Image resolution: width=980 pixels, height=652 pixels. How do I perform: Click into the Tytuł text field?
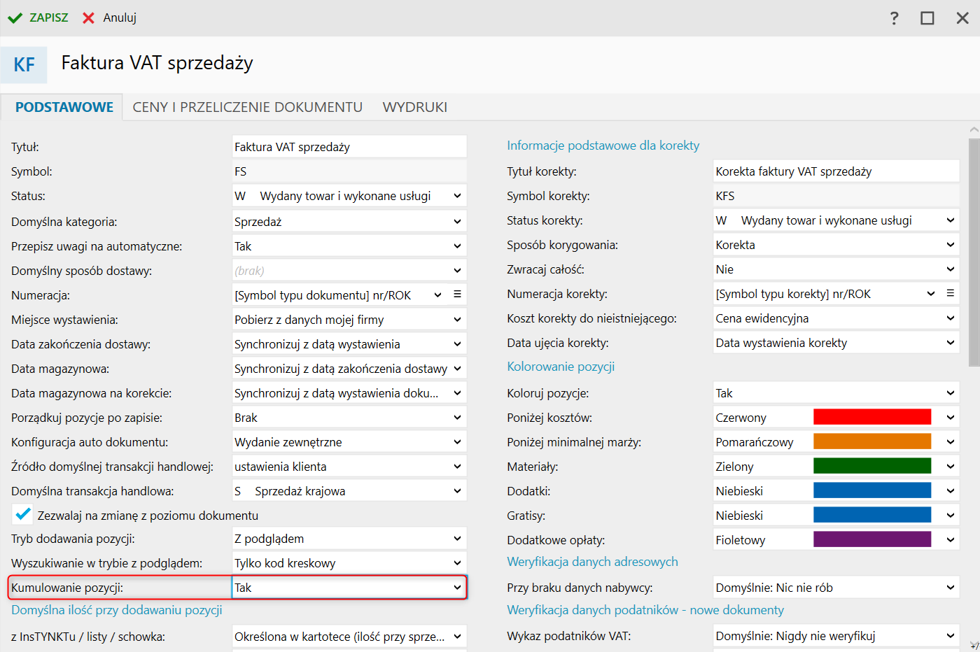tap(349, 147)
